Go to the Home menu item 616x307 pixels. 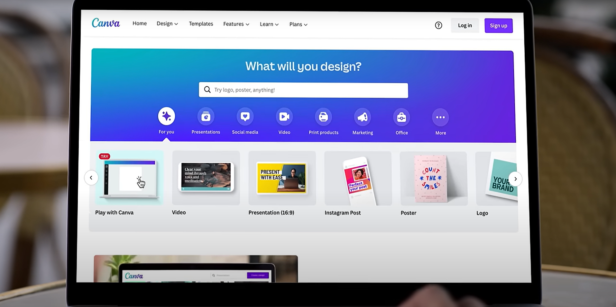pos(140,23)
